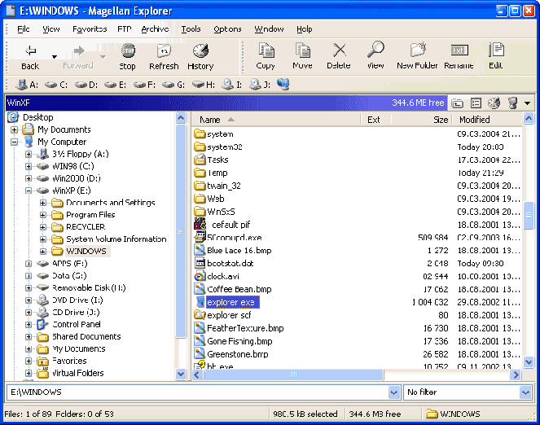Expand the Control Panel node
Image resolution: width=540 pixels, height=425 pixels.
(29, 325)
